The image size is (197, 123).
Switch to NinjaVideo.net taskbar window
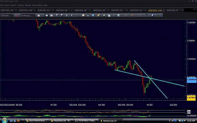[61, 121]
